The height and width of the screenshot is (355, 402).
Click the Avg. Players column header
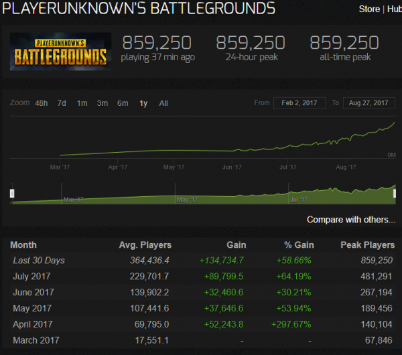(x=145, y=245)
